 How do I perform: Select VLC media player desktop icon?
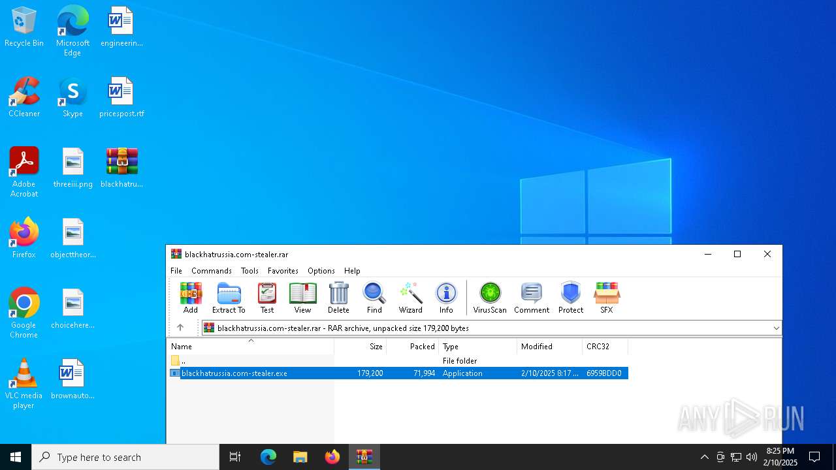[x=24, y=384]
